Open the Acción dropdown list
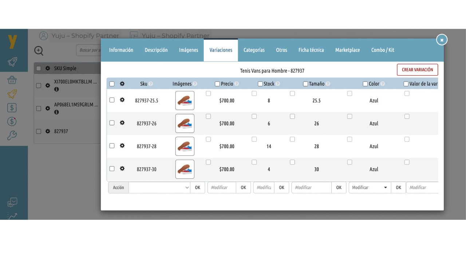 pos(159,187)
